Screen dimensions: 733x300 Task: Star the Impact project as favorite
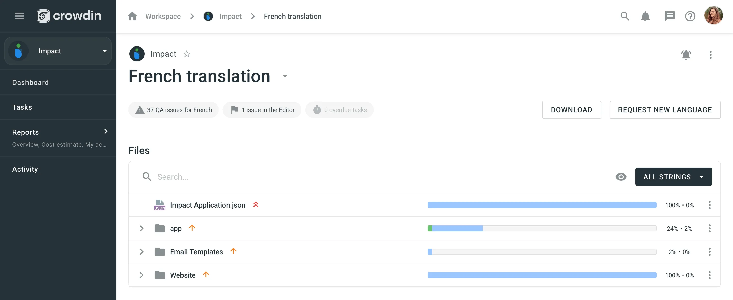(x=186, y=54)
